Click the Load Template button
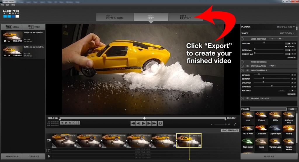 tap(230, 130)
